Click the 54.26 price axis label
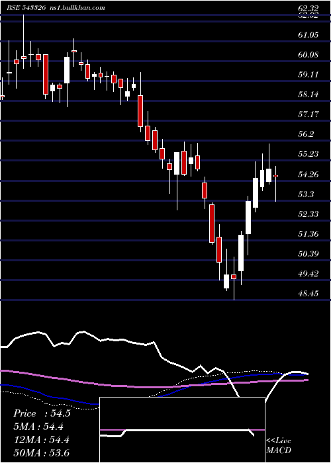Viewport: 331px width, 463px height. pyautogui.click(x=308, y=174)
